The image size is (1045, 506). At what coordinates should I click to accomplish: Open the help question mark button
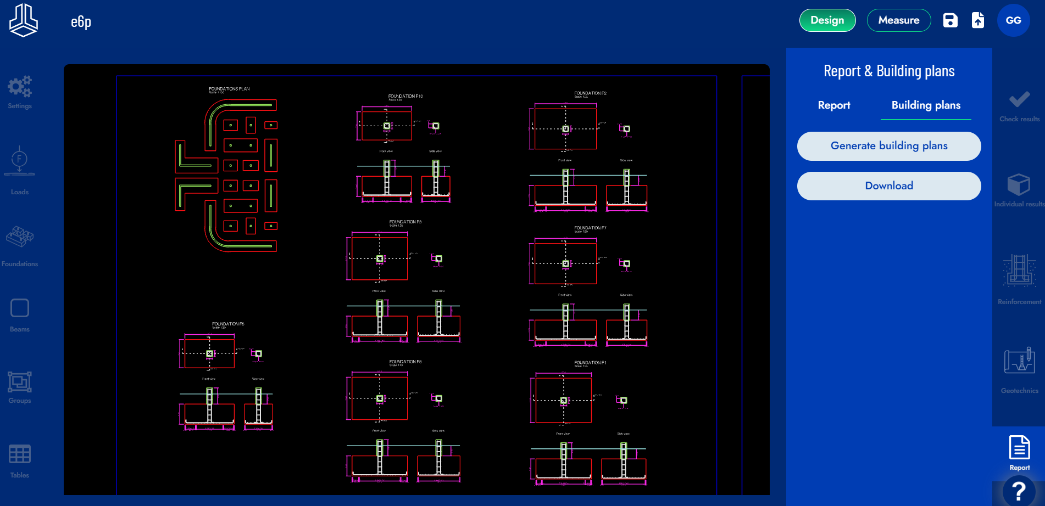(1019, 491)
